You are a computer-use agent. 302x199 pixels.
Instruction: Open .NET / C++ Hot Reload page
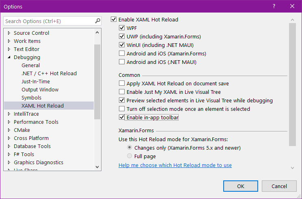49,73
